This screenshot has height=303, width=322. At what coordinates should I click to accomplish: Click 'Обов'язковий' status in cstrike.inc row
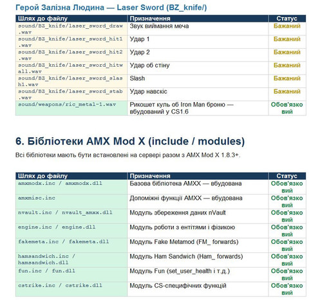click(287, 289)
